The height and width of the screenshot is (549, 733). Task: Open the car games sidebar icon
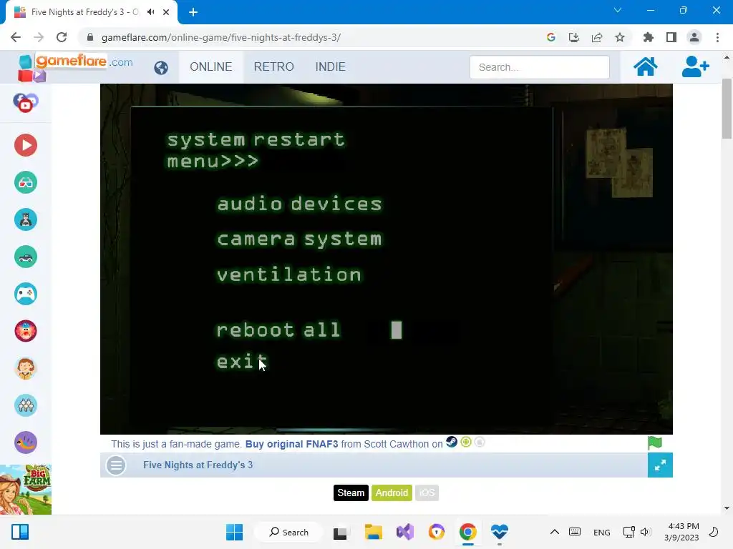click(x=26, y=257)
